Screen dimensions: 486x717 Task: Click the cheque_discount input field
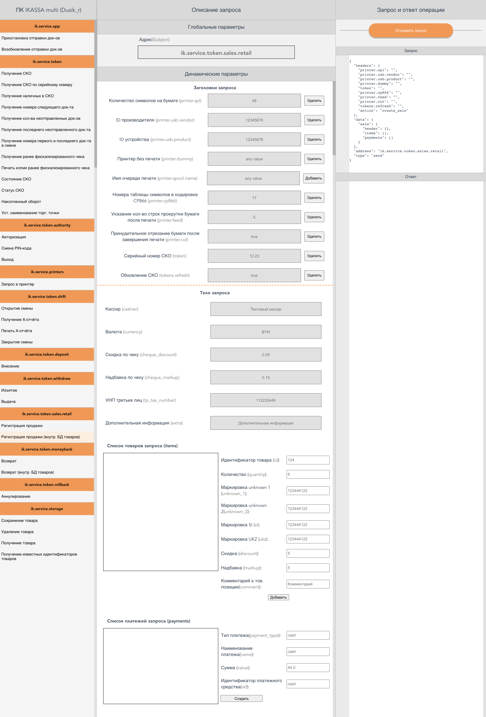265,355
